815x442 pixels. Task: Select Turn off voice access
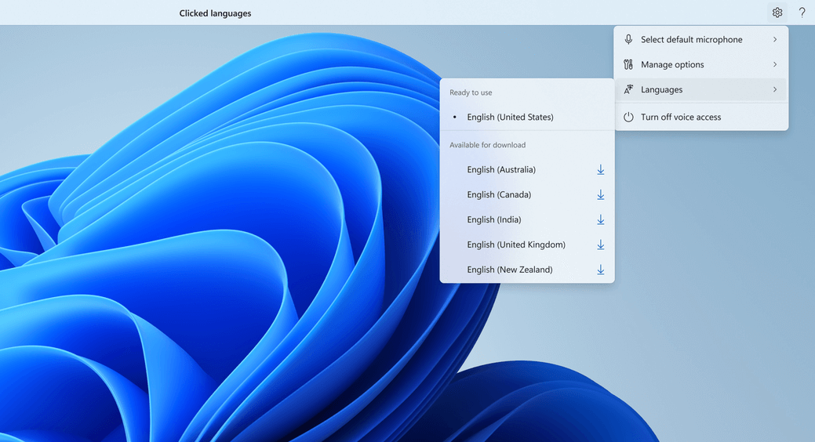click(701, 117)
